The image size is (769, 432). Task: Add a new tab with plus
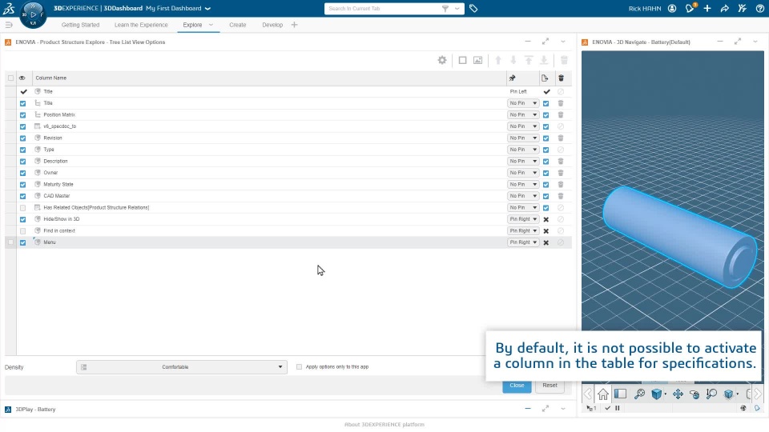pyautogui.click(x=294, y=25)
